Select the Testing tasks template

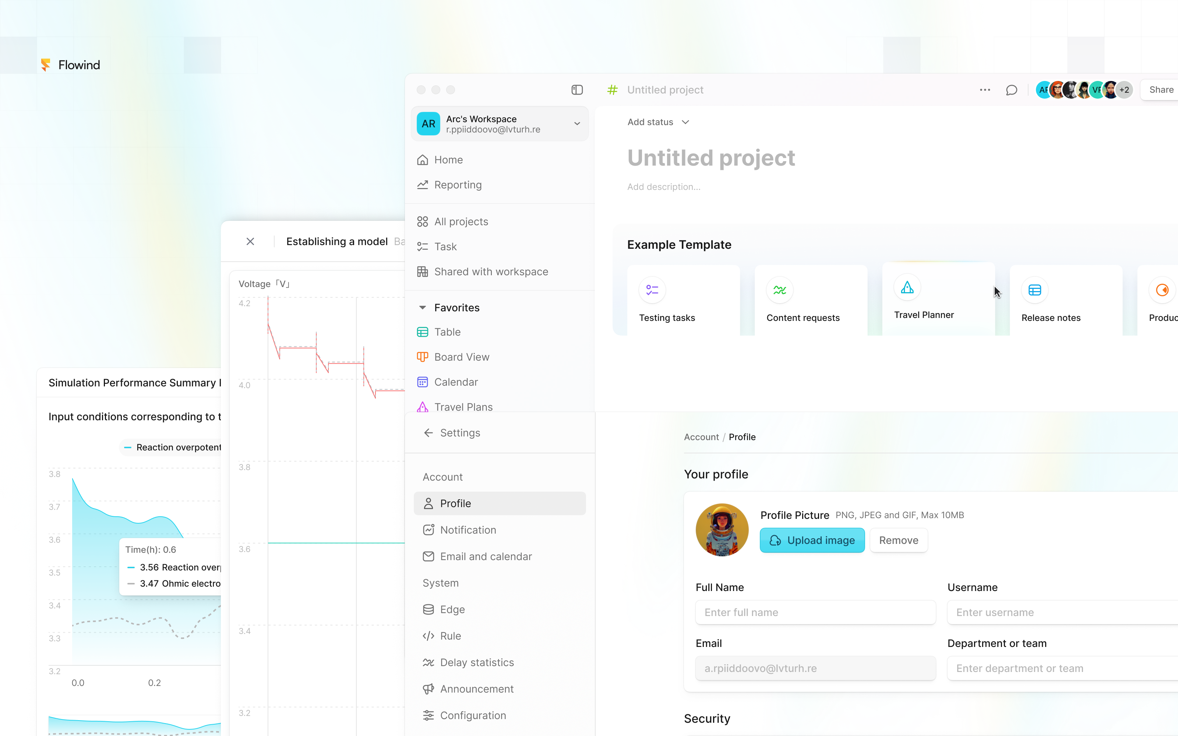click(684, 300)
